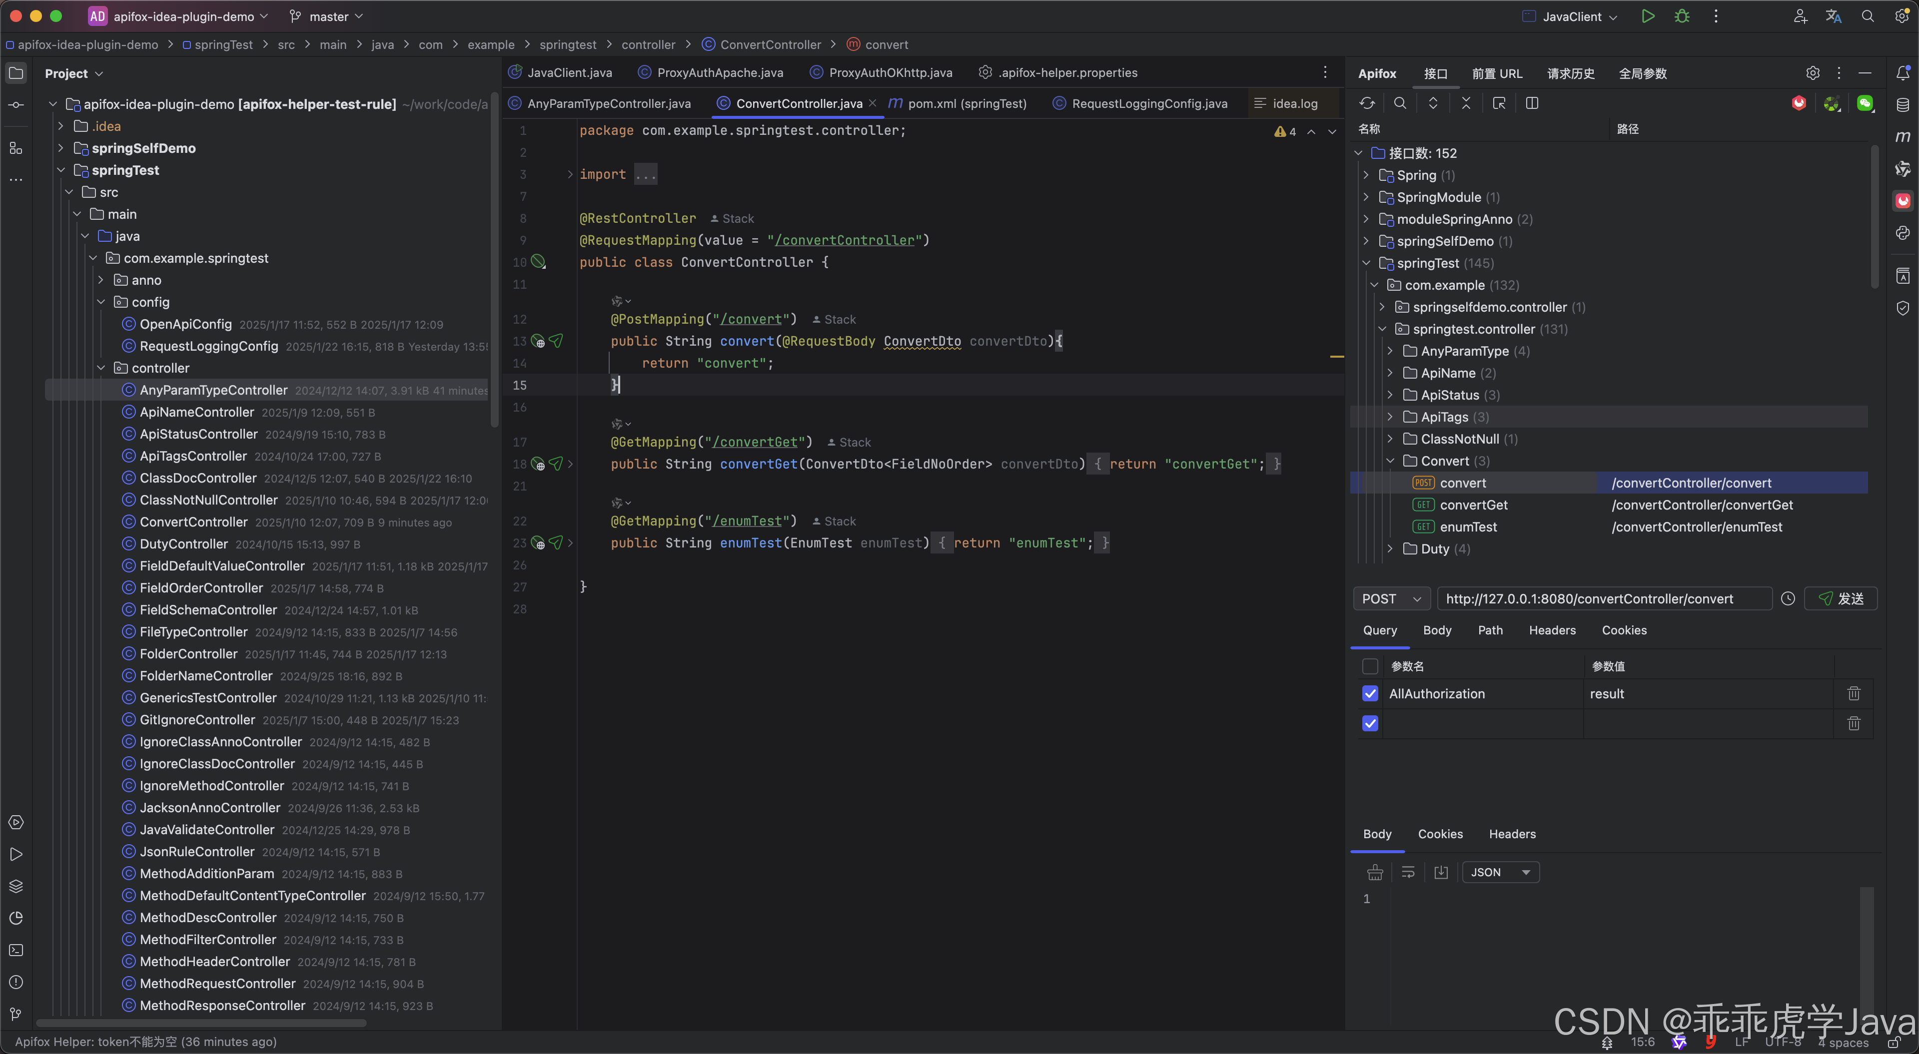Click the request history clock icon
This screenshot has width=1919, height=1054.
click(x=1788, y=599)
